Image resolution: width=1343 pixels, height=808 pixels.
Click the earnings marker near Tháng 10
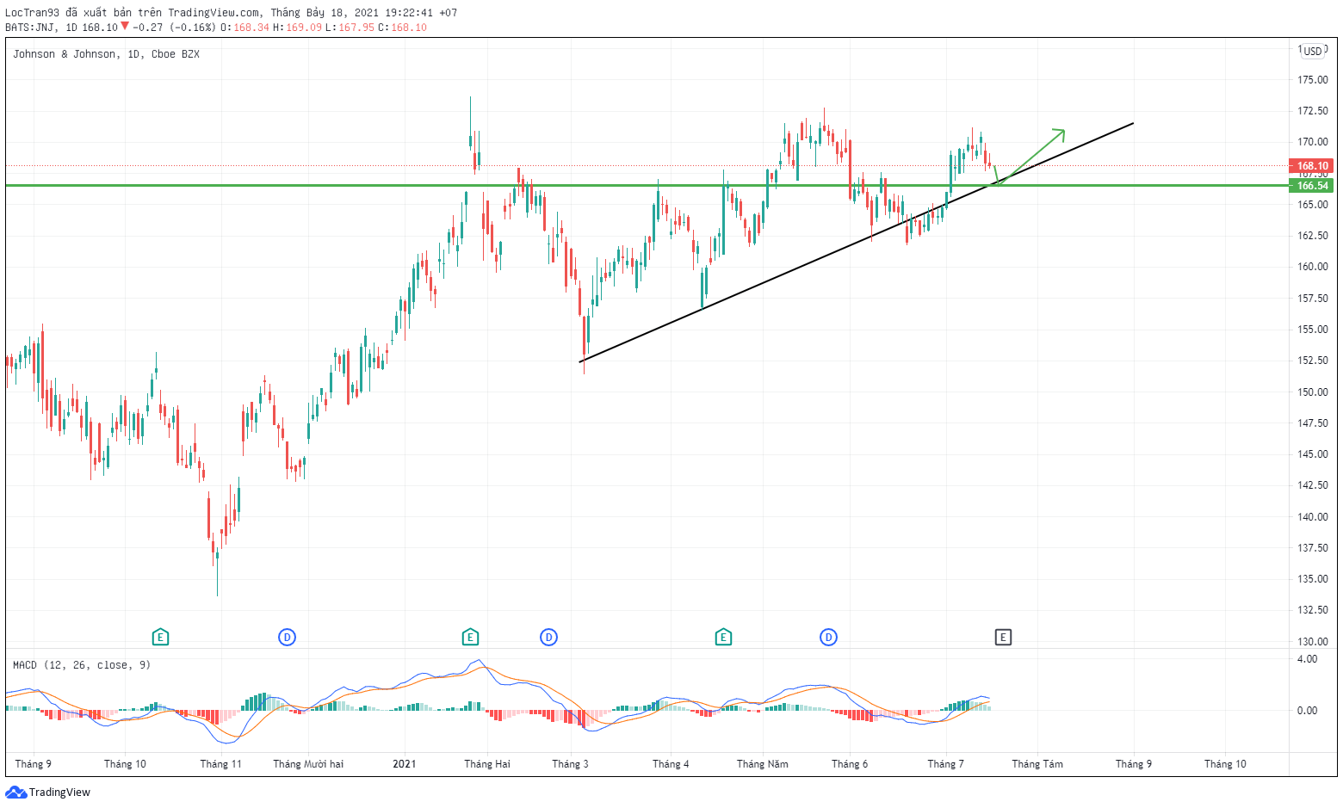point(160,638)
